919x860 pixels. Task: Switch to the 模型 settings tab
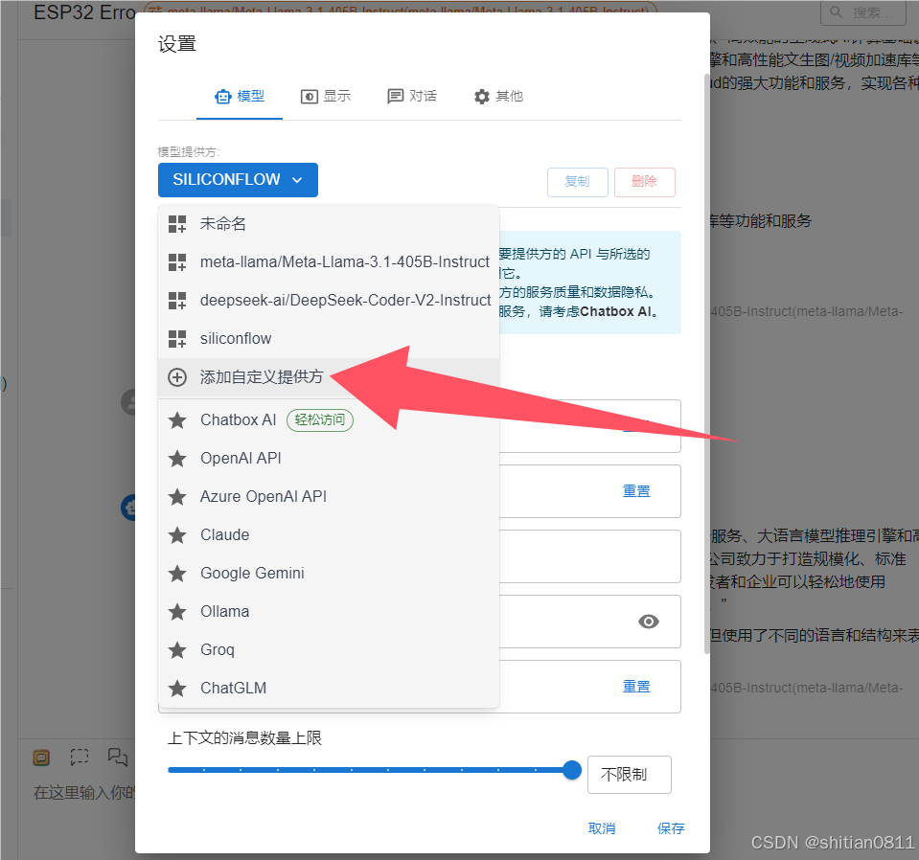coord(240,96)
